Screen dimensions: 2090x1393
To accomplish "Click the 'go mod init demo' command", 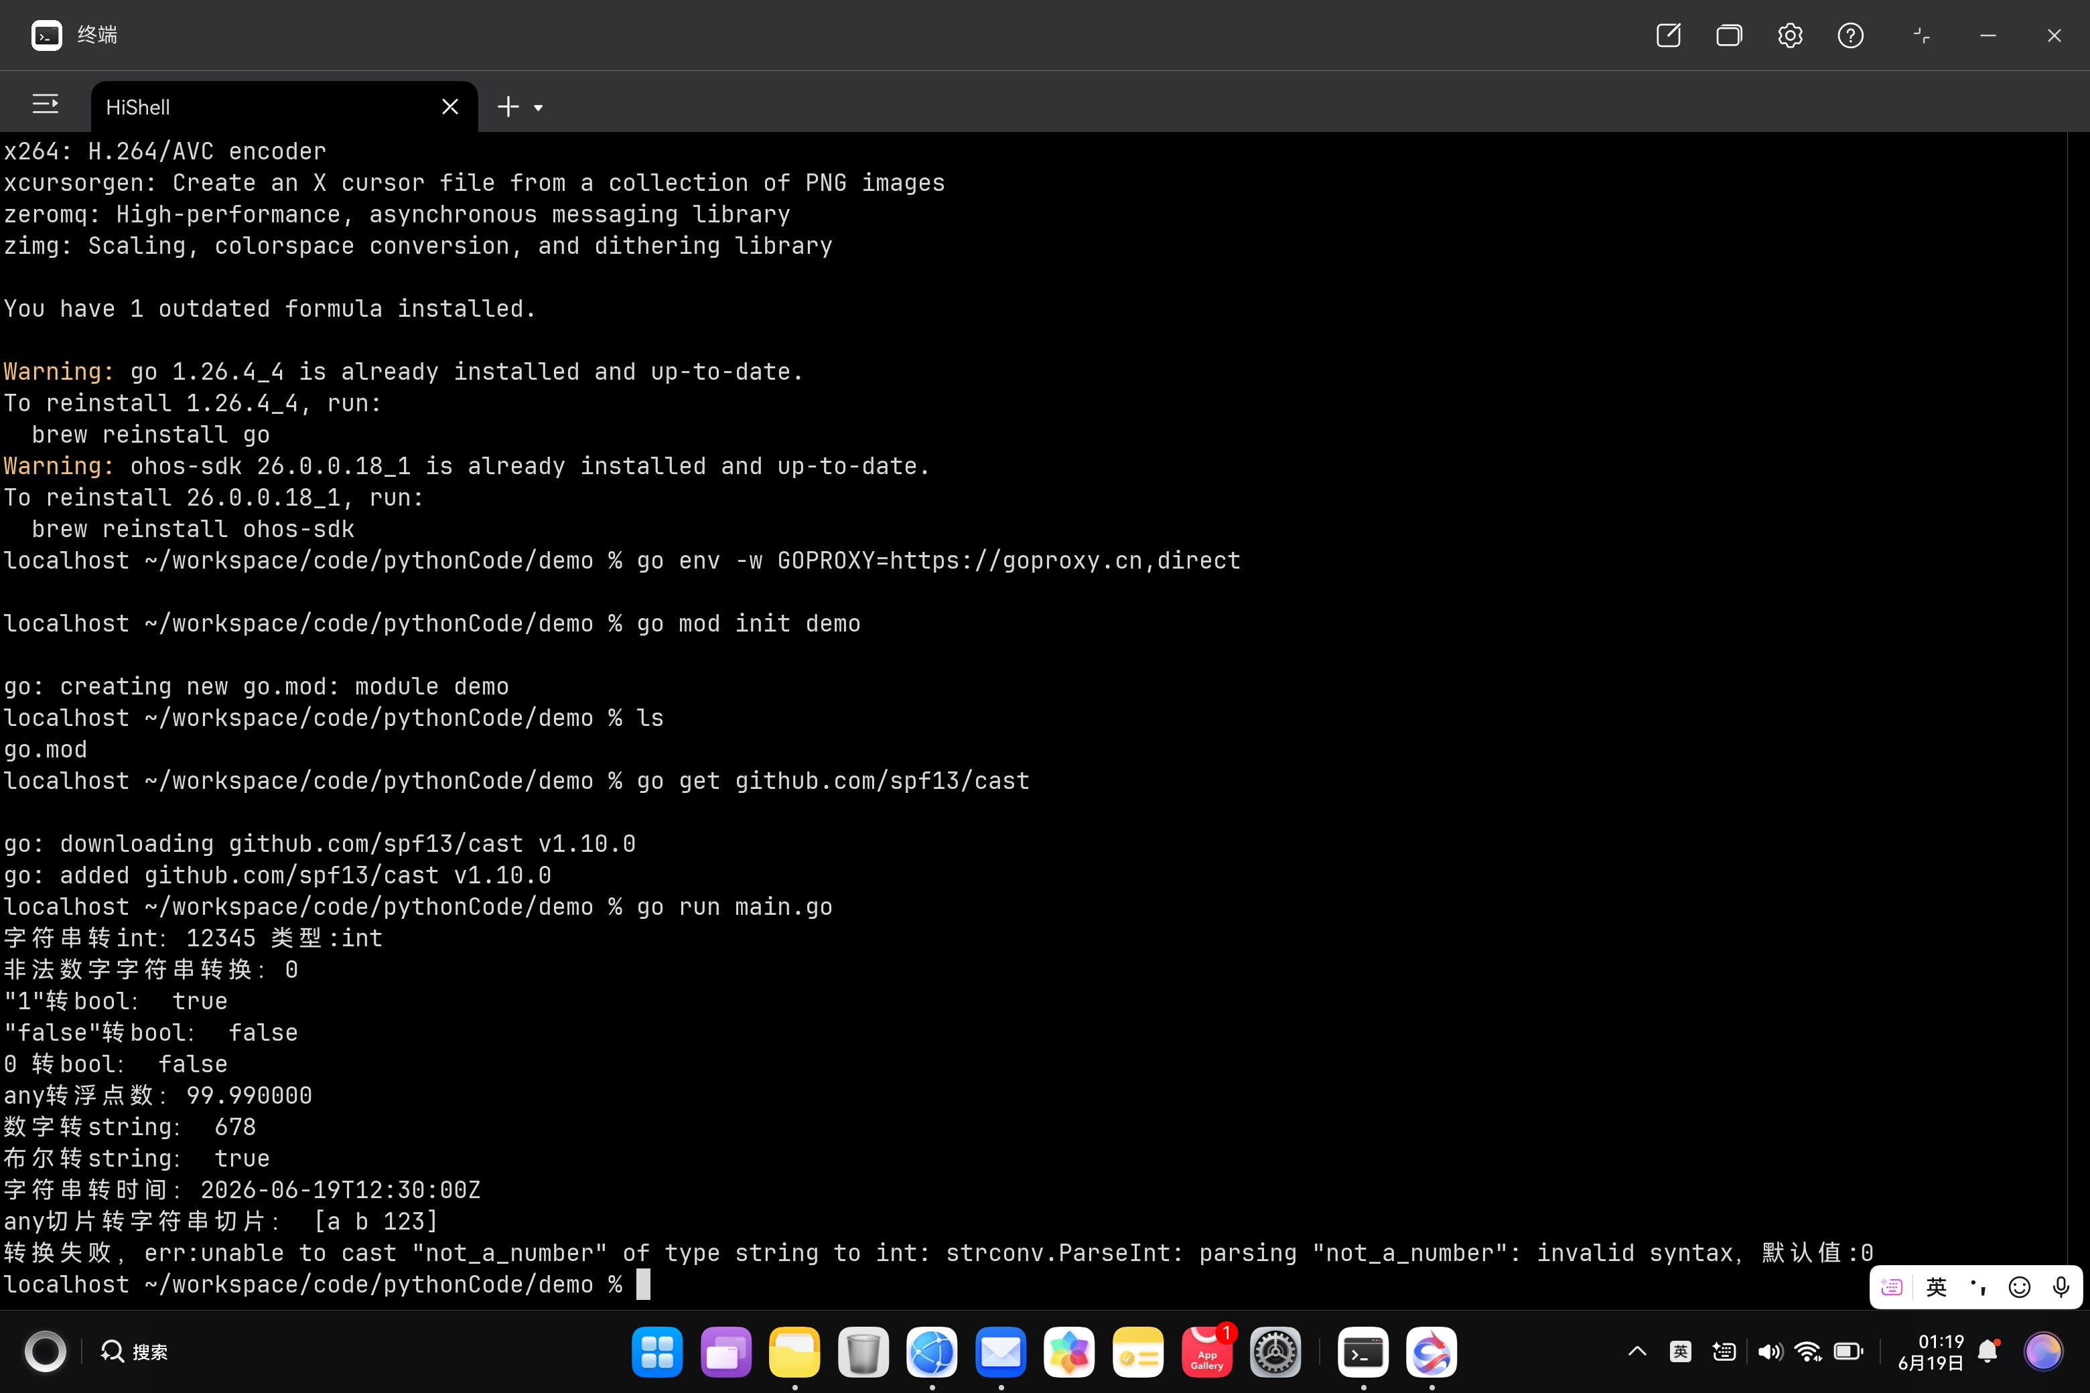I will tap(748, 624).
